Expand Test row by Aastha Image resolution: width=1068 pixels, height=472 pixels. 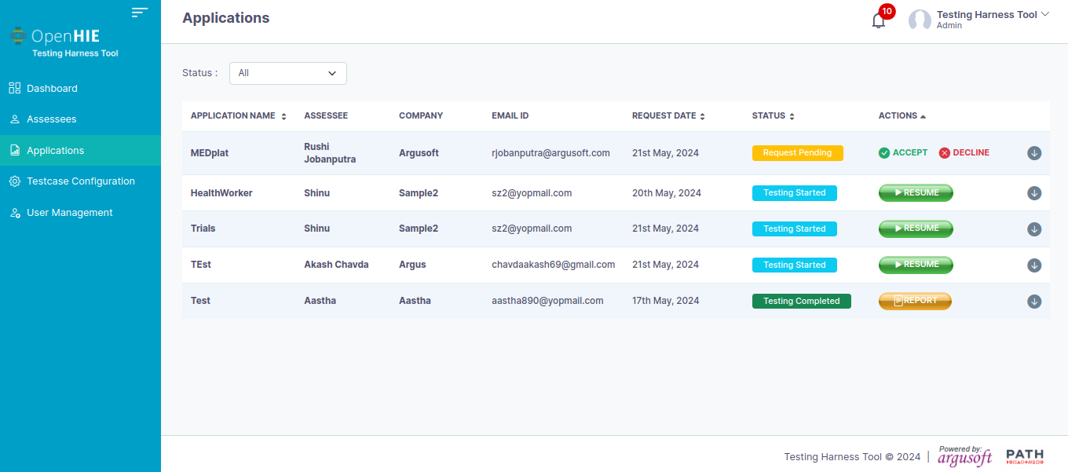(x=1034, y=302)
